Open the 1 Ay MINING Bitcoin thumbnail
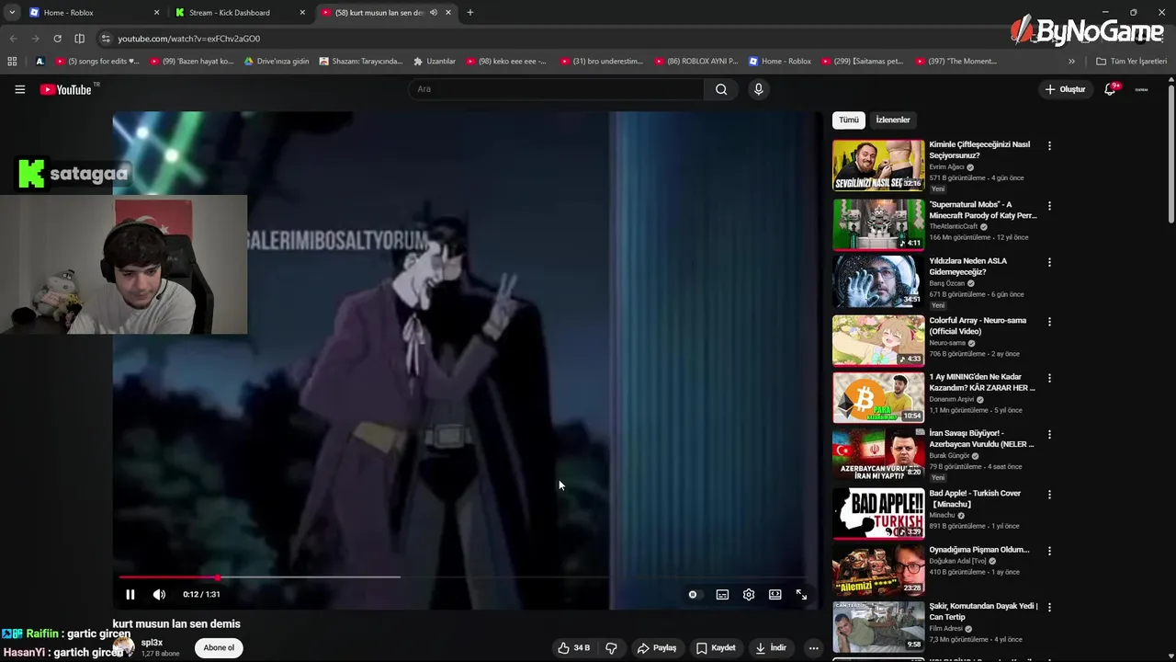 878,396
